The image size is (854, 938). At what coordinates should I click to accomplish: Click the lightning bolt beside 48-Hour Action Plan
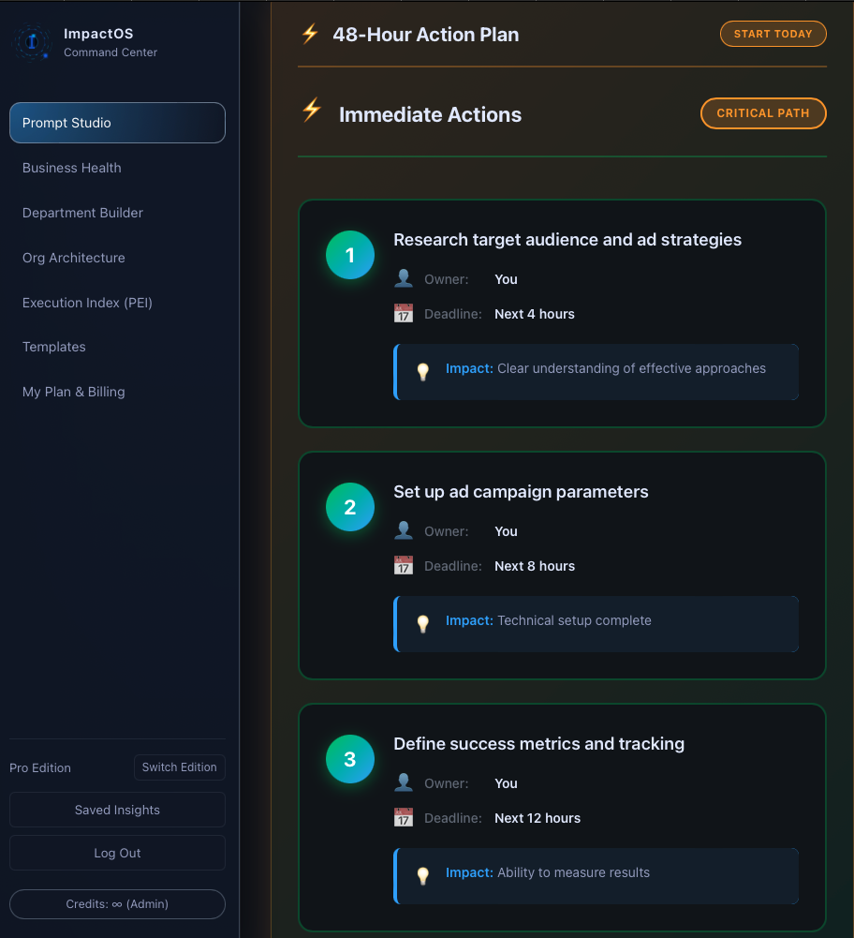tap(308, 34)
